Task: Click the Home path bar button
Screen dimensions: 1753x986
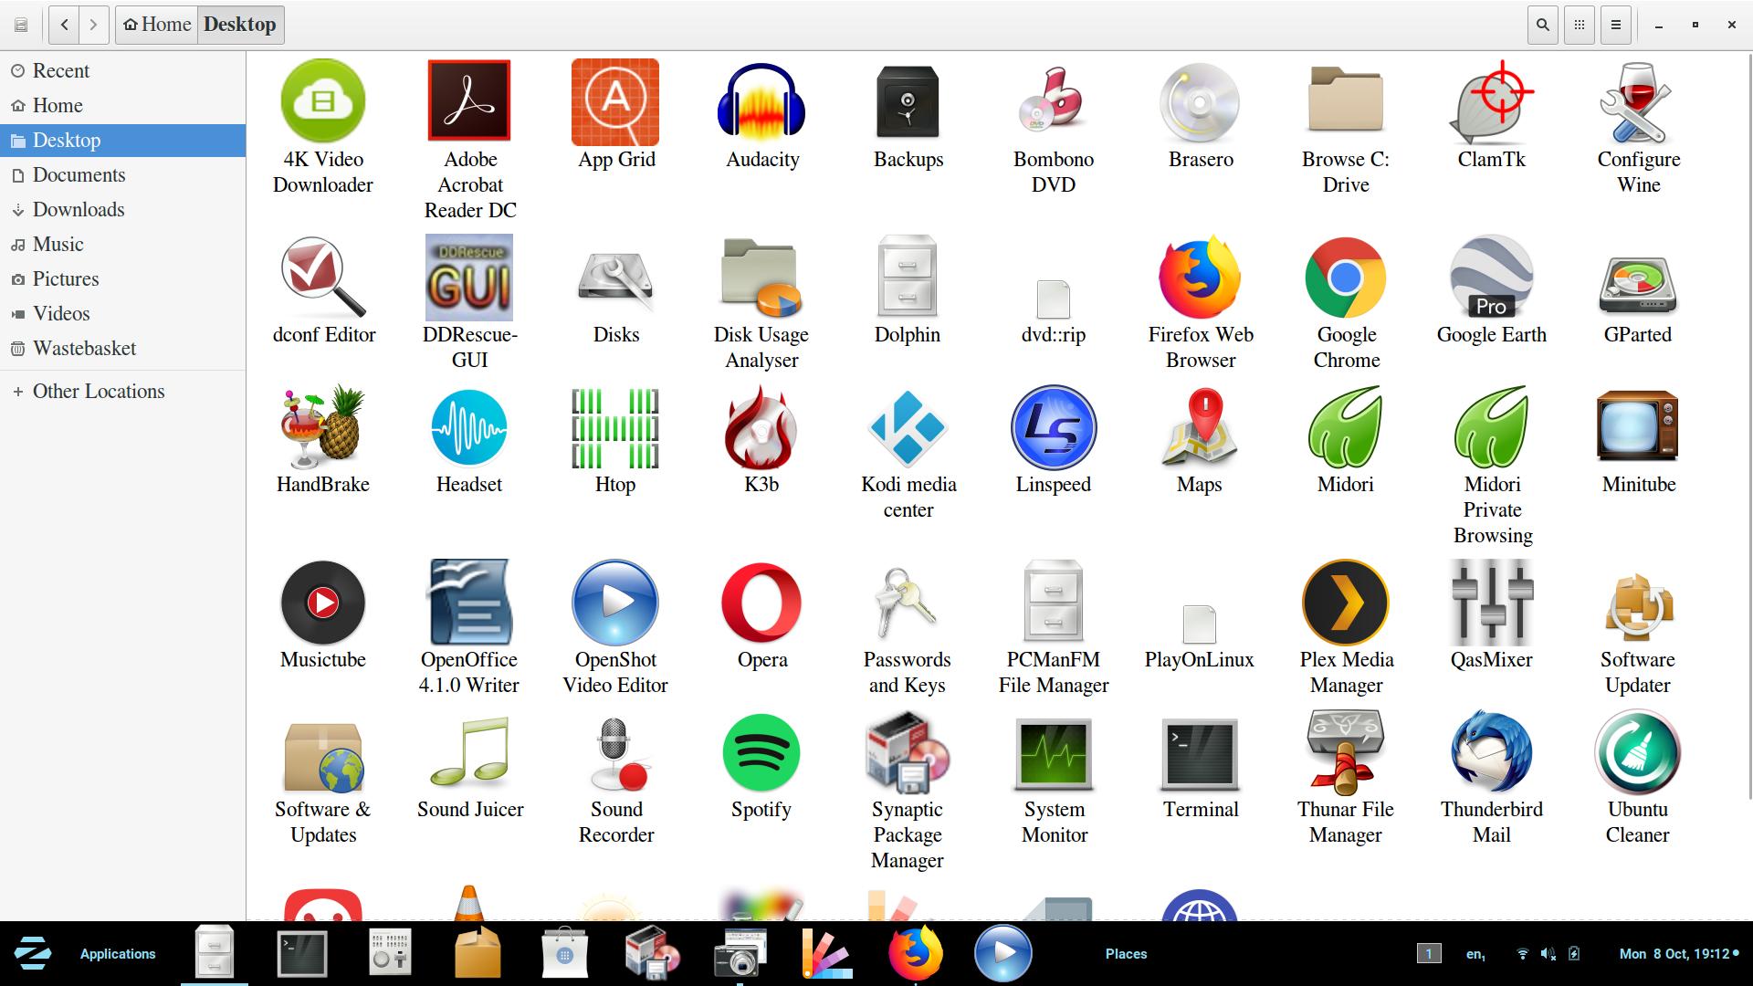Action: pyautogui.click(x=157, y=25)
